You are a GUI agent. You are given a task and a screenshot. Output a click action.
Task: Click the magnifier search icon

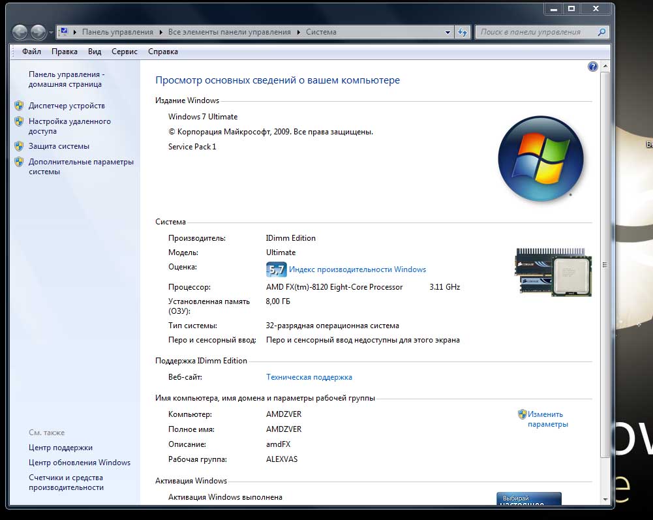point(601,32)
